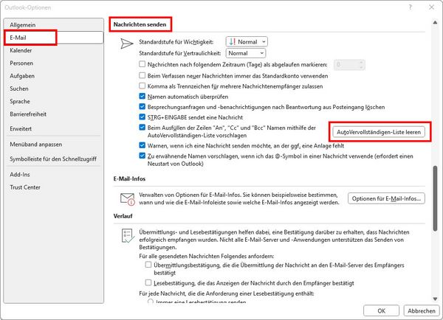Image resolution: width=443 pixels, height=320 pixels.
Task: Enable always using the Standardkonto for new messages
Action: (x=142, y=76)
